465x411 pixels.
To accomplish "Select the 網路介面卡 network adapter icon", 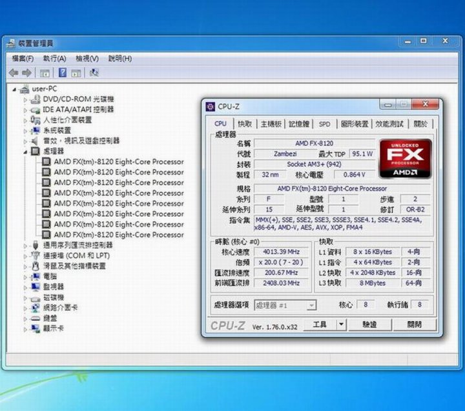I will tap(36, 308).
